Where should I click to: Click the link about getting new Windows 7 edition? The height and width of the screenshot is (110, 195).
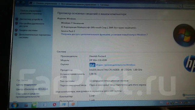click(x=104, y=35)
